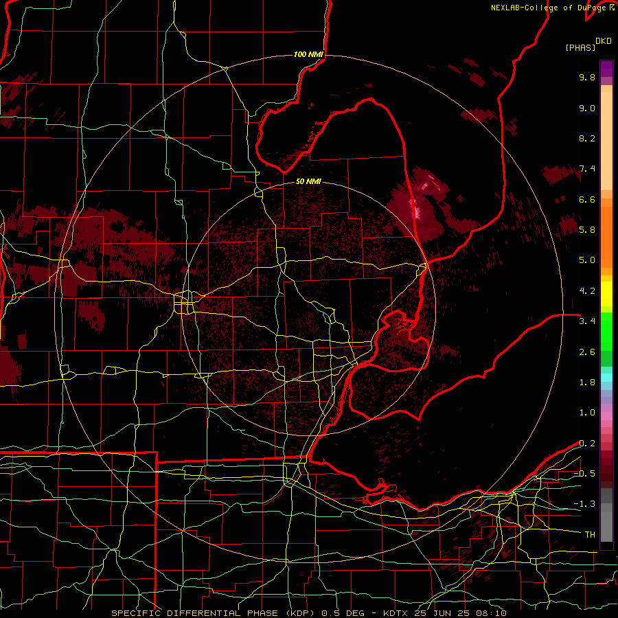This screenshot has width=618, height=618.
Task: Pick the purple top segment of the color bar
Action: [606, 69]
